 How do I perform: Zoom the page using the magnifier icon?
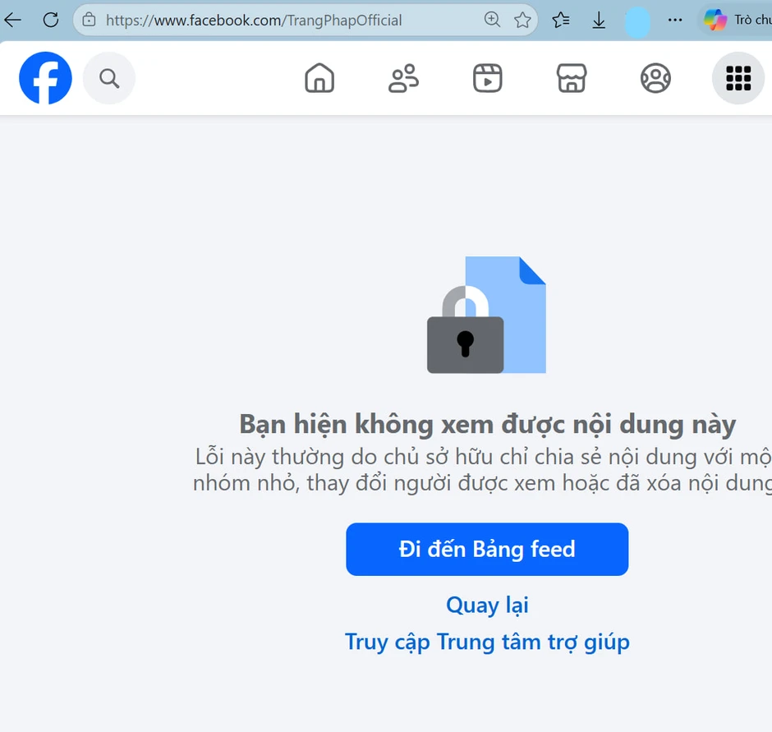[492, 20]
